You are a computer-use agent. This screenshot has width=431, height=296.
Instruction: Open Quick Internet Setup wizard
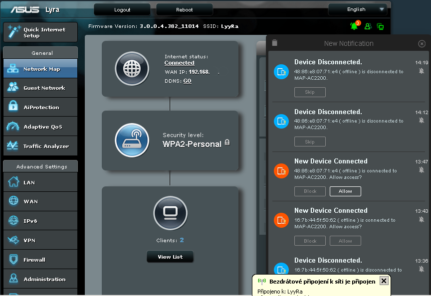tap(40, 32)
